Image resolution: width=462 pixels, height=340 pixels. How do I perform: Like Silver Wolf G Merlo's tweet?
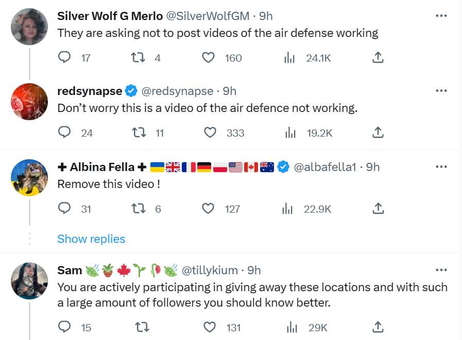pyautogui.click(x=208, y=58)
